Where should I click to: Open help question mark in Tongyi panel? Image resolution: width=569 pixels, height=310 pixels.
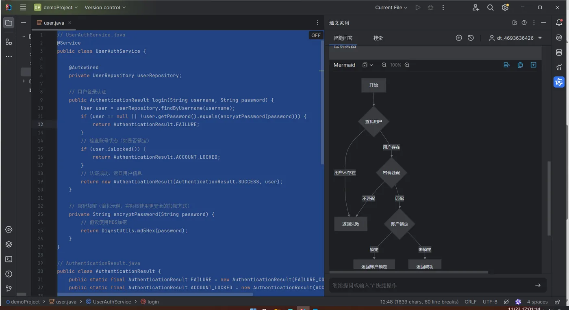(x=524, y=23)
